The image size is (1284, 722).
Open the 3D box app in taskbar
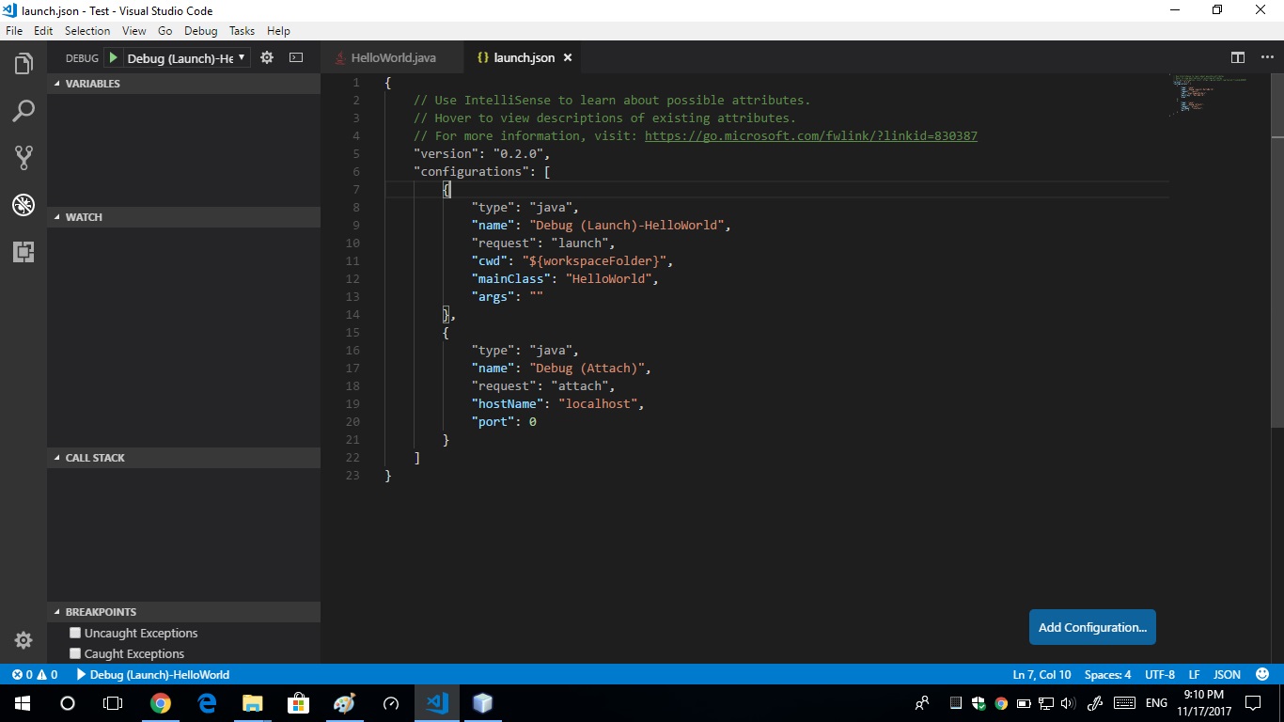click(483, 703)
